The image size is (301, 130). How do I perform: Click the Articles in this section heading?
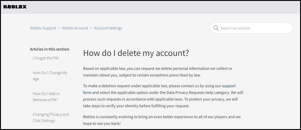50,49
